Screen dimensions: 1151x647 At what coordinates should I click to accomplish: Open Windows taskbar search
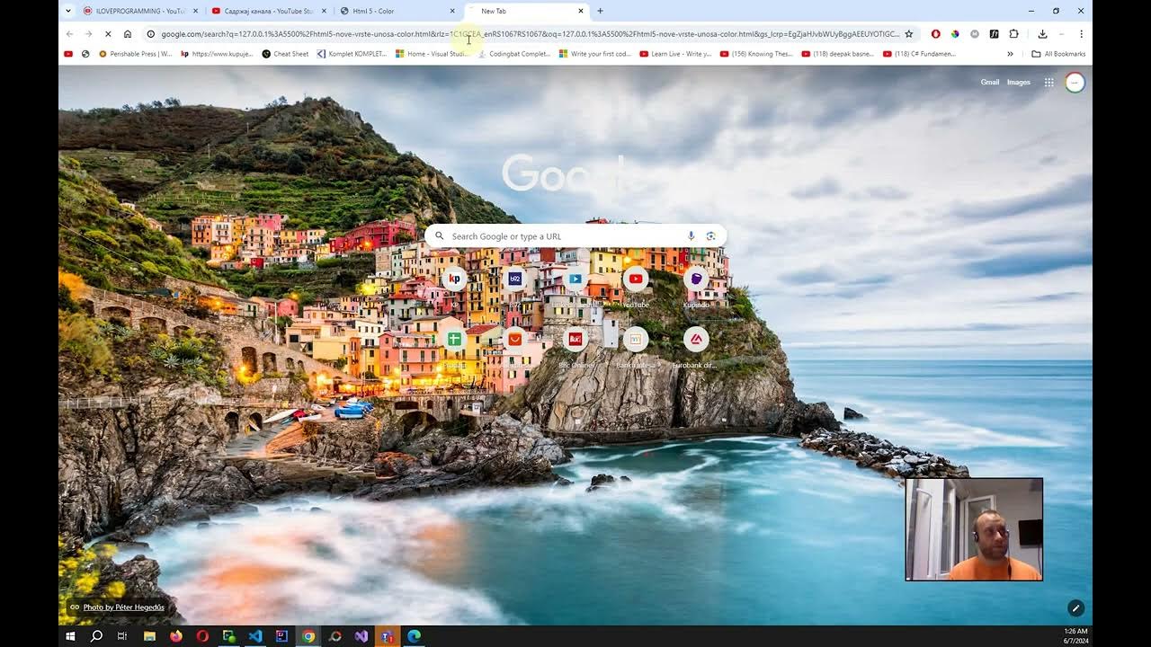[96, 636]
